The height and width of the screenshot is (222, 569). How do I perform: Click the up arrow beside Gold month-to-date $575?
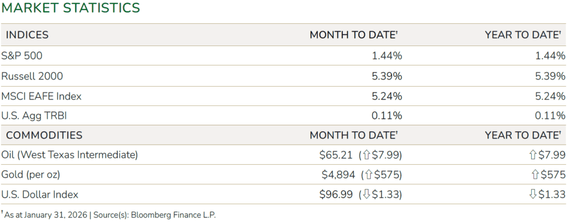click(367, 175)
